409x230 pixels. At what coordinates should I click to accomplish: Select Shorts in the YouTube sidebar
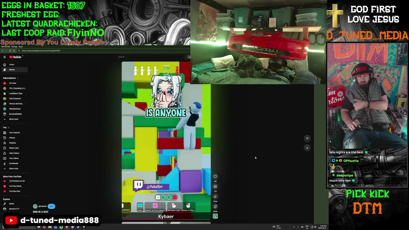[14, 70]
